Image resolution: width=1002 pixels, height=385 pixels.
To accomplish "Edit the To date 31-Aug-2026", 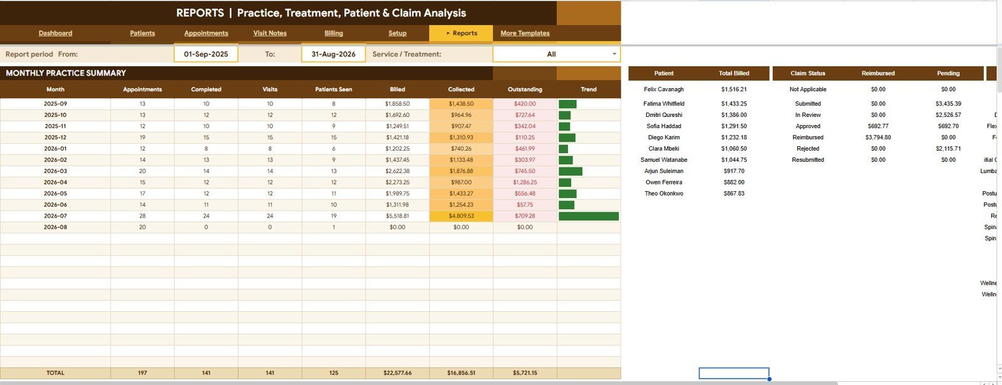I will pyautogui.click(x=333, y=54).
